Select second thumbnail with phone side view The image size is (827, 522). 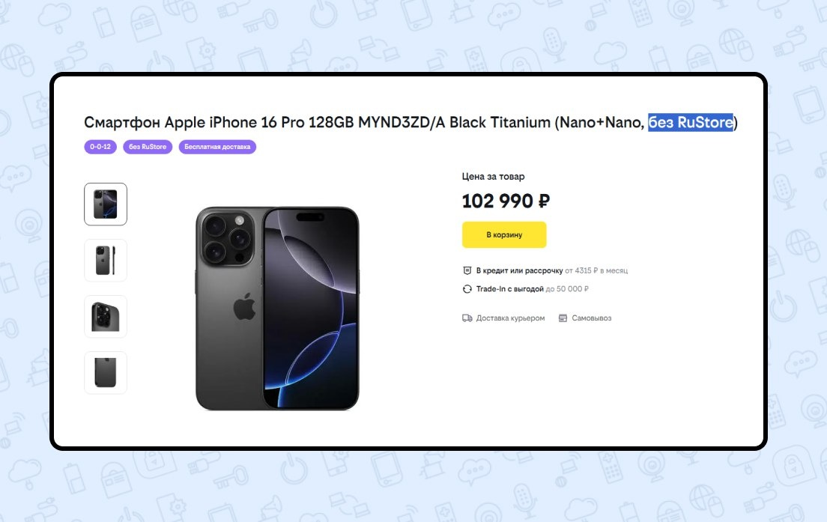pos(106,260)
